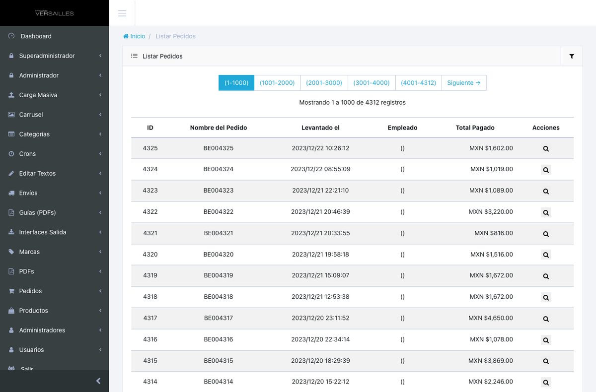Click the order name 'BE004322'

pyautogui.click(x=219, y=212)
